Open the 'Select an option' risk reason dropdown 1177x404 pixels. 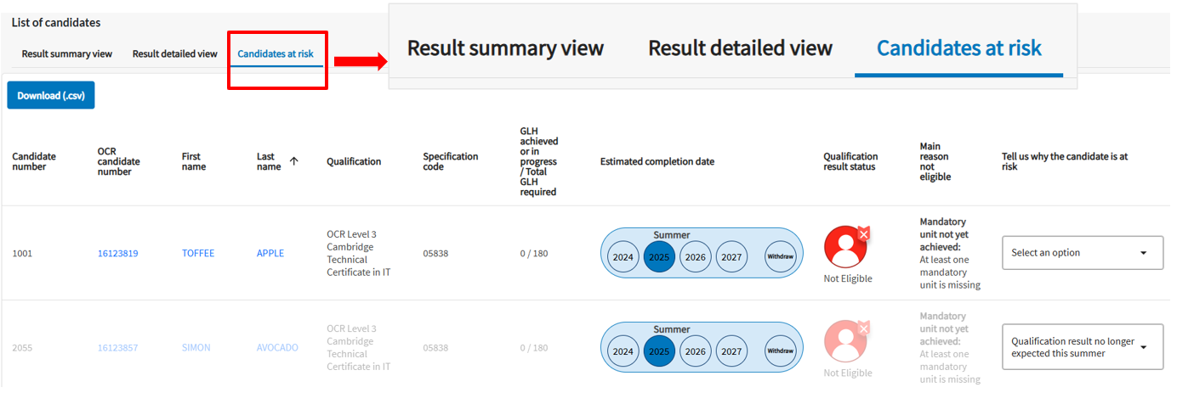point(1083,253)
